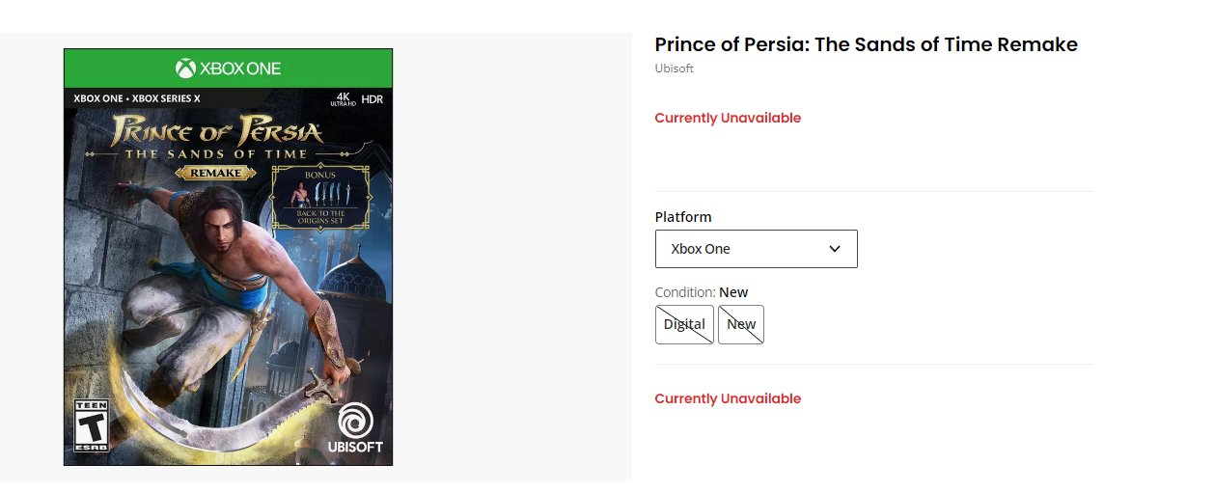
Task: Click the Xbox logo on the green cover banner
Action: pos(185,68)
